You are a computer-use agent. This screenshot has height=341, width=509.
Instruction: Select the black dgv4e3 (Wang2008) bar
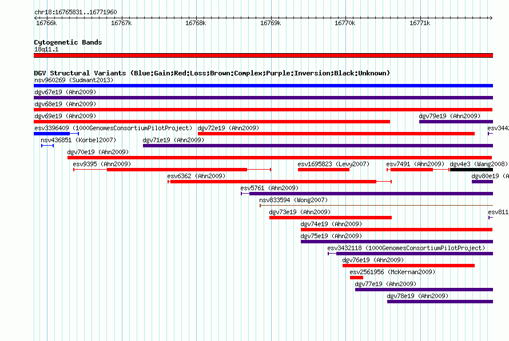coord(471,170)
